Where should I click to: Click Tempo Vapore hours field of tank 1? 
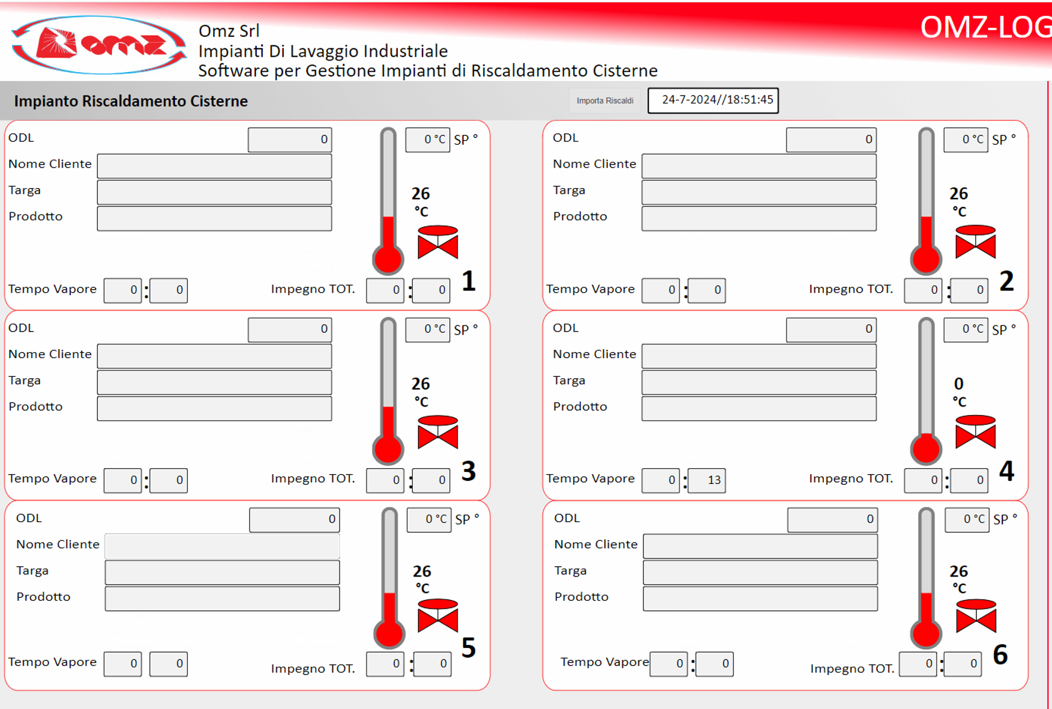click(x=123, y=290)
